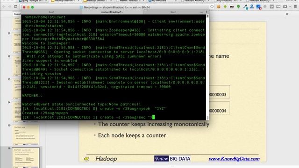Viewport: 299px width, 168px height.
Task: Click the 'Welcome to ZooKeeper!' terminal line
Action: pos(46,43)
